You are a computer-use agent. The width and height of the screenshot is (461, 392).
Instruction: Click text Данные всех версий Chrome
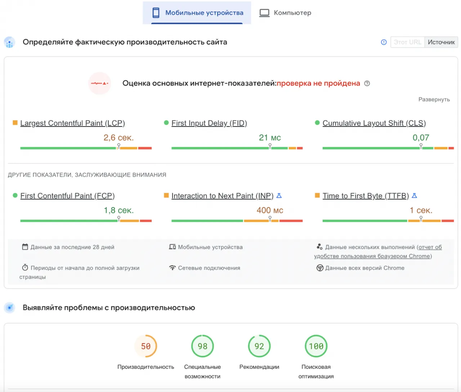click(x=365, y=268)
